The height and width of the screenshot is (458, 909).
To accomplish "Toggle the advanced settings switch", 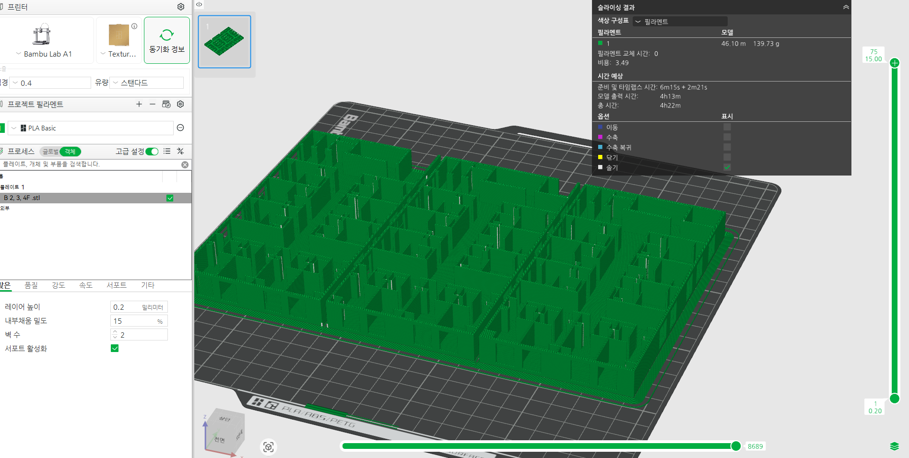I will [x=152, y=152].
